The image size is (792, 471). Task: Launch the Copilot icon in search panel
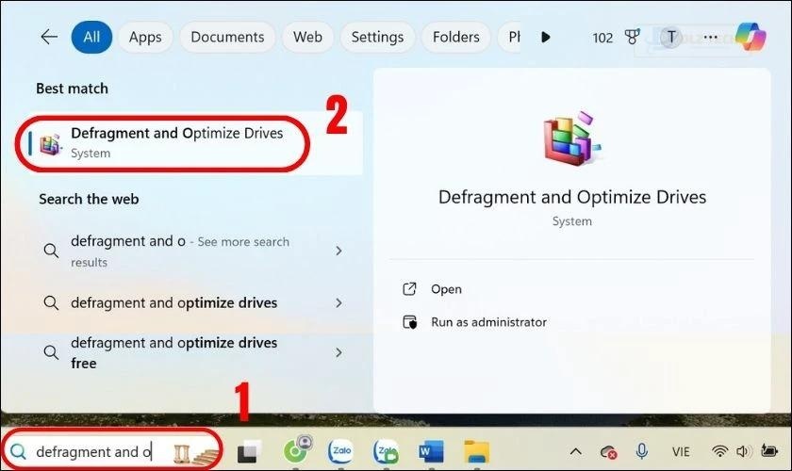click(751, 37)
